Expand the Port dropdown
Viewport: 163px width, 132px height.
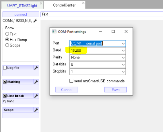click(x=123, y=44)
